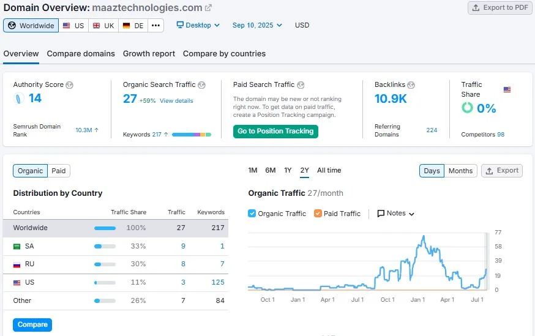
Task: Open the Desktop device dropdown
Action: (198, 25)
